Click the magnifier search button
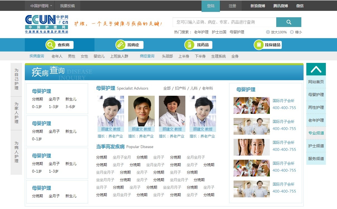Screen dimensions: 337x209 point(288,22)
